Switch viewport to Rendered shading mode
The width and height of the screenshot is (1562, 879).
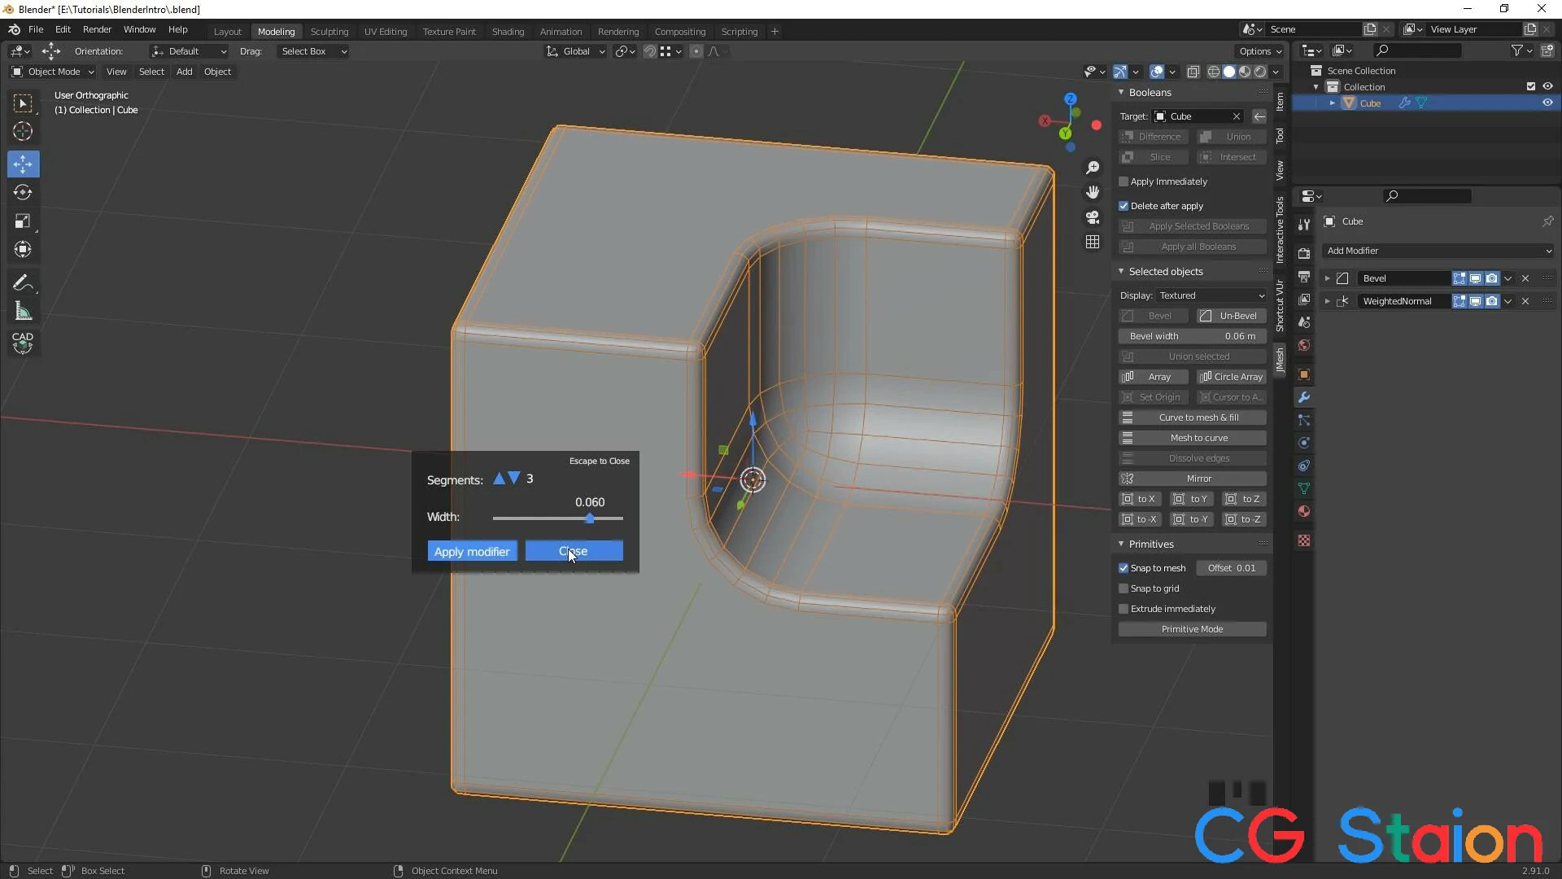[x=1259, y=72]
